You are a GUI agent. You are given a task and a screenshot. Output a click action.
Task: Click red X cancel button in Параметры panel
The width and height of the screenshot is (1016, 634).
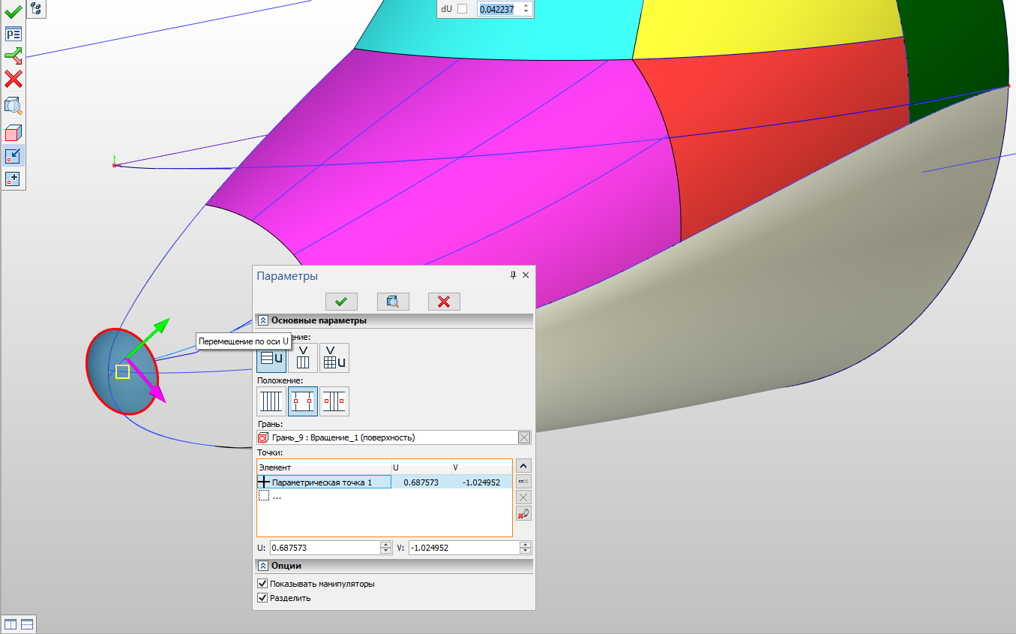(444, 301)
